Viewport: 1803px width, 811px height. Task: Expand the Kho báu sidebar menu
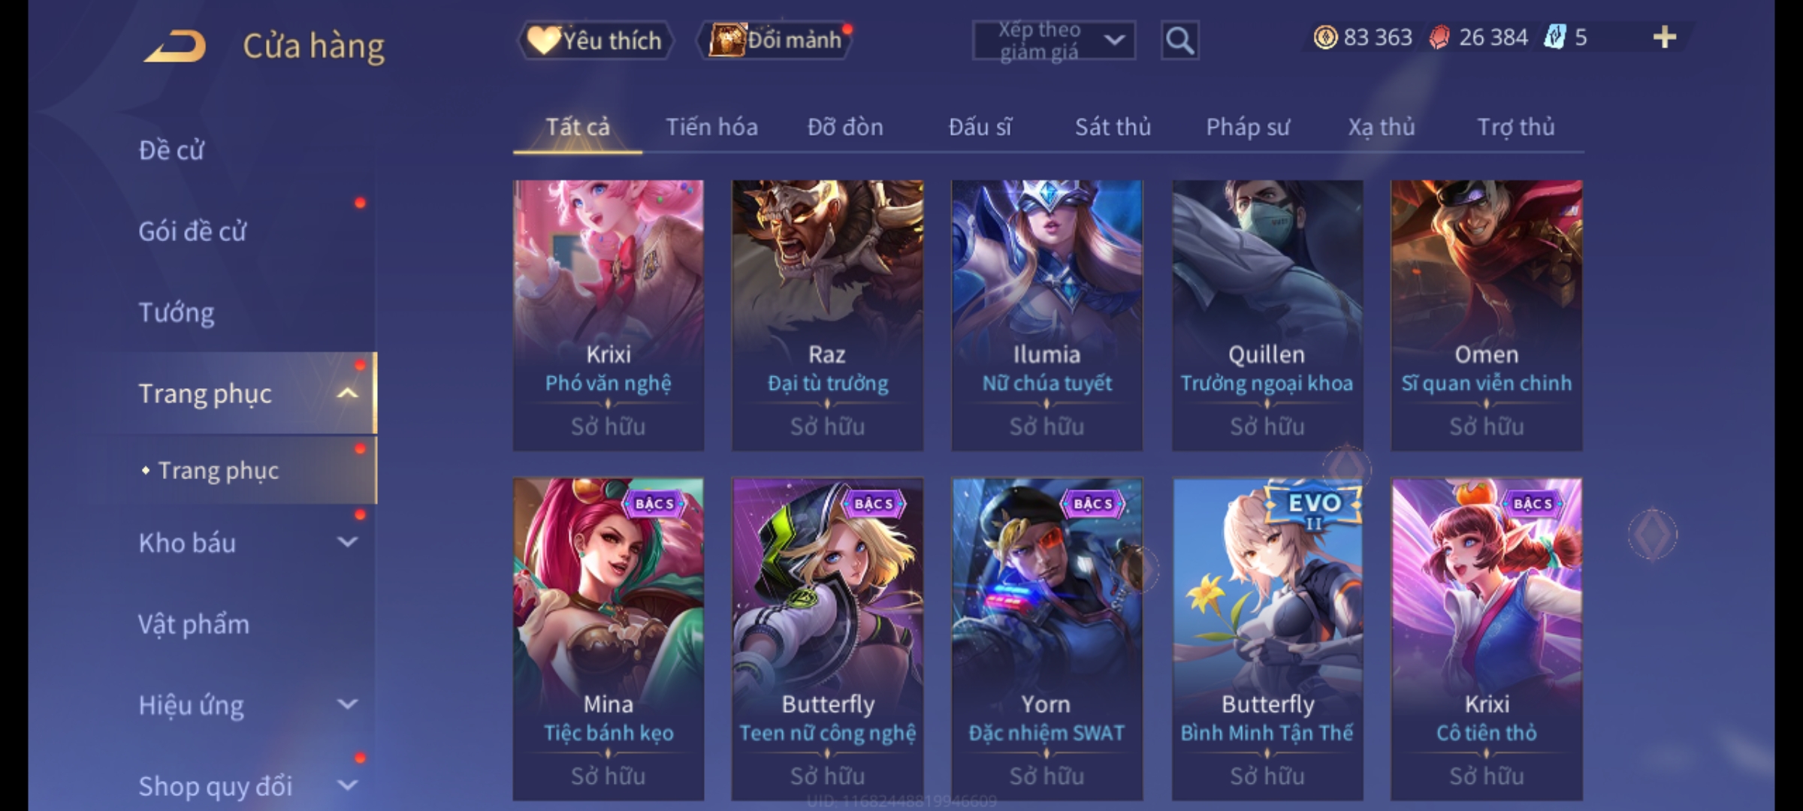click(347, 542)
